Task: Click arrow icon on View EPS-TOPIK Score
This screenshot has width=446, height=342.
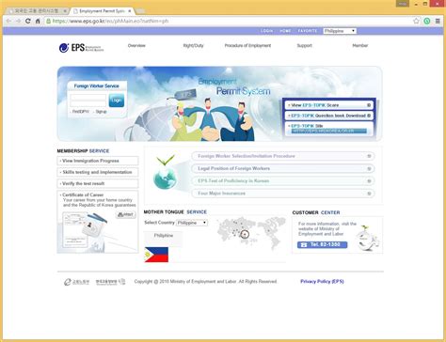Action: pos(369,105)
